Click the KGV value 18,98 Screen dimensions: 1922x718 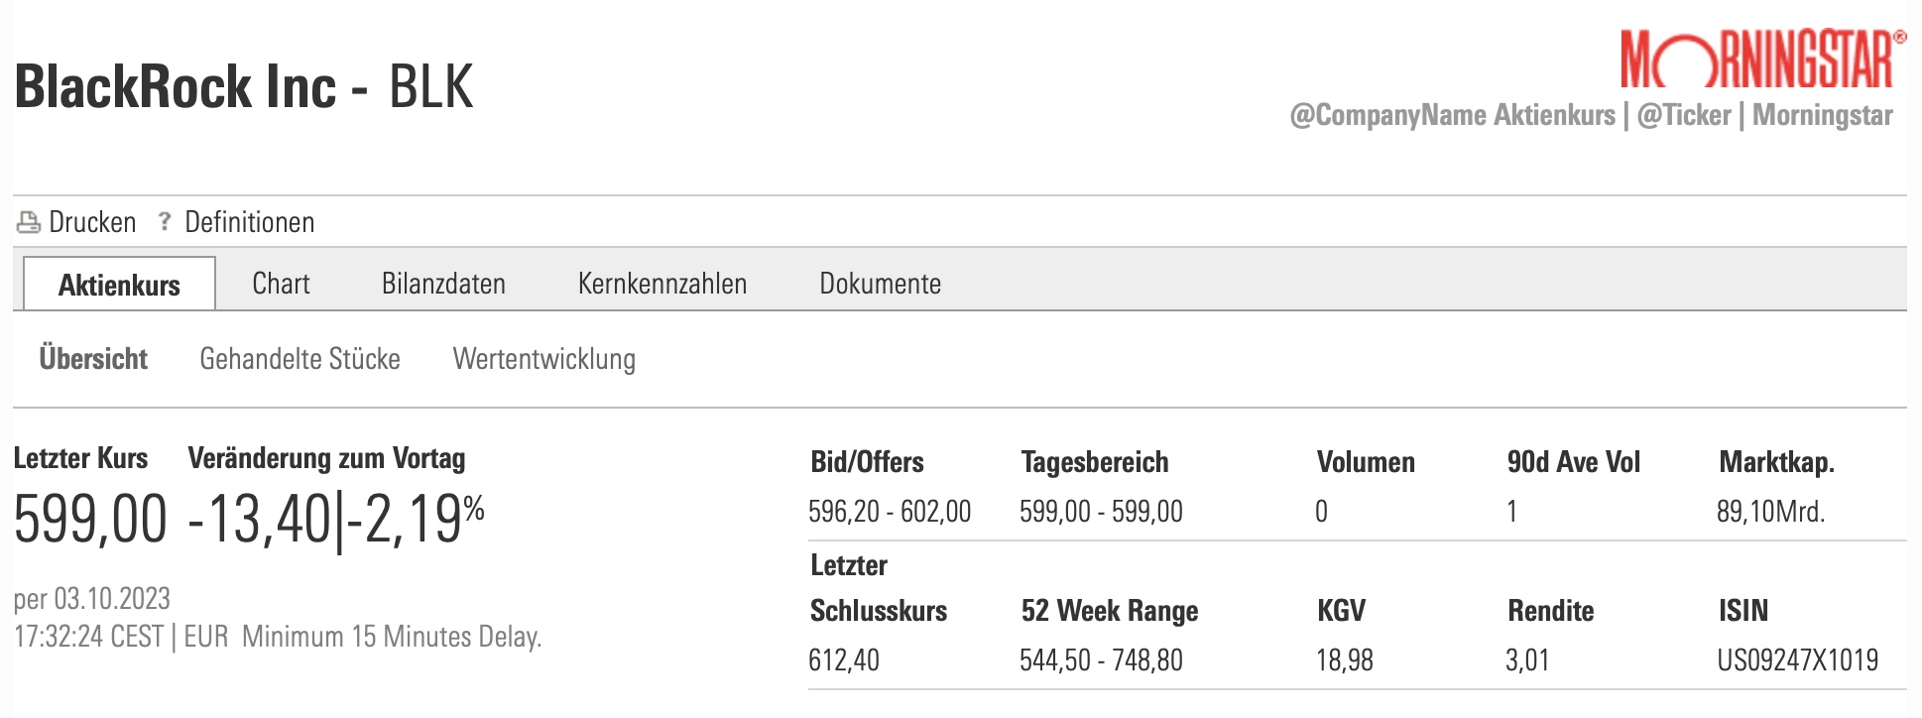(1344, 660)
